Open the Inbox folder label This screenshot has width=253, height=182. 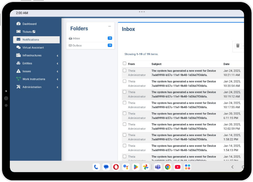(76, 39)
